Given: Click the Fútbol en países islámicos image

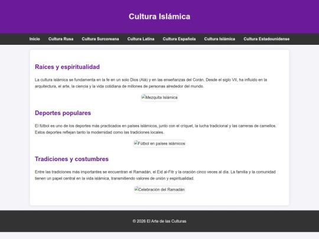Looking at the screenshot, I should 159,143.
